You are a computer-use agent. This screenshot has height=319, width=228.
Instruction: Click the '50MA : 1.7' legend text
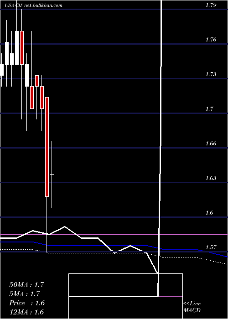tap(26, 285)
